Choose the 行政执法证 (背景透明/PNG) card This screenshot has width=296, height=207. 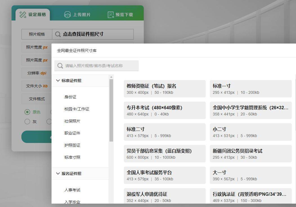(x=251, y=196)
